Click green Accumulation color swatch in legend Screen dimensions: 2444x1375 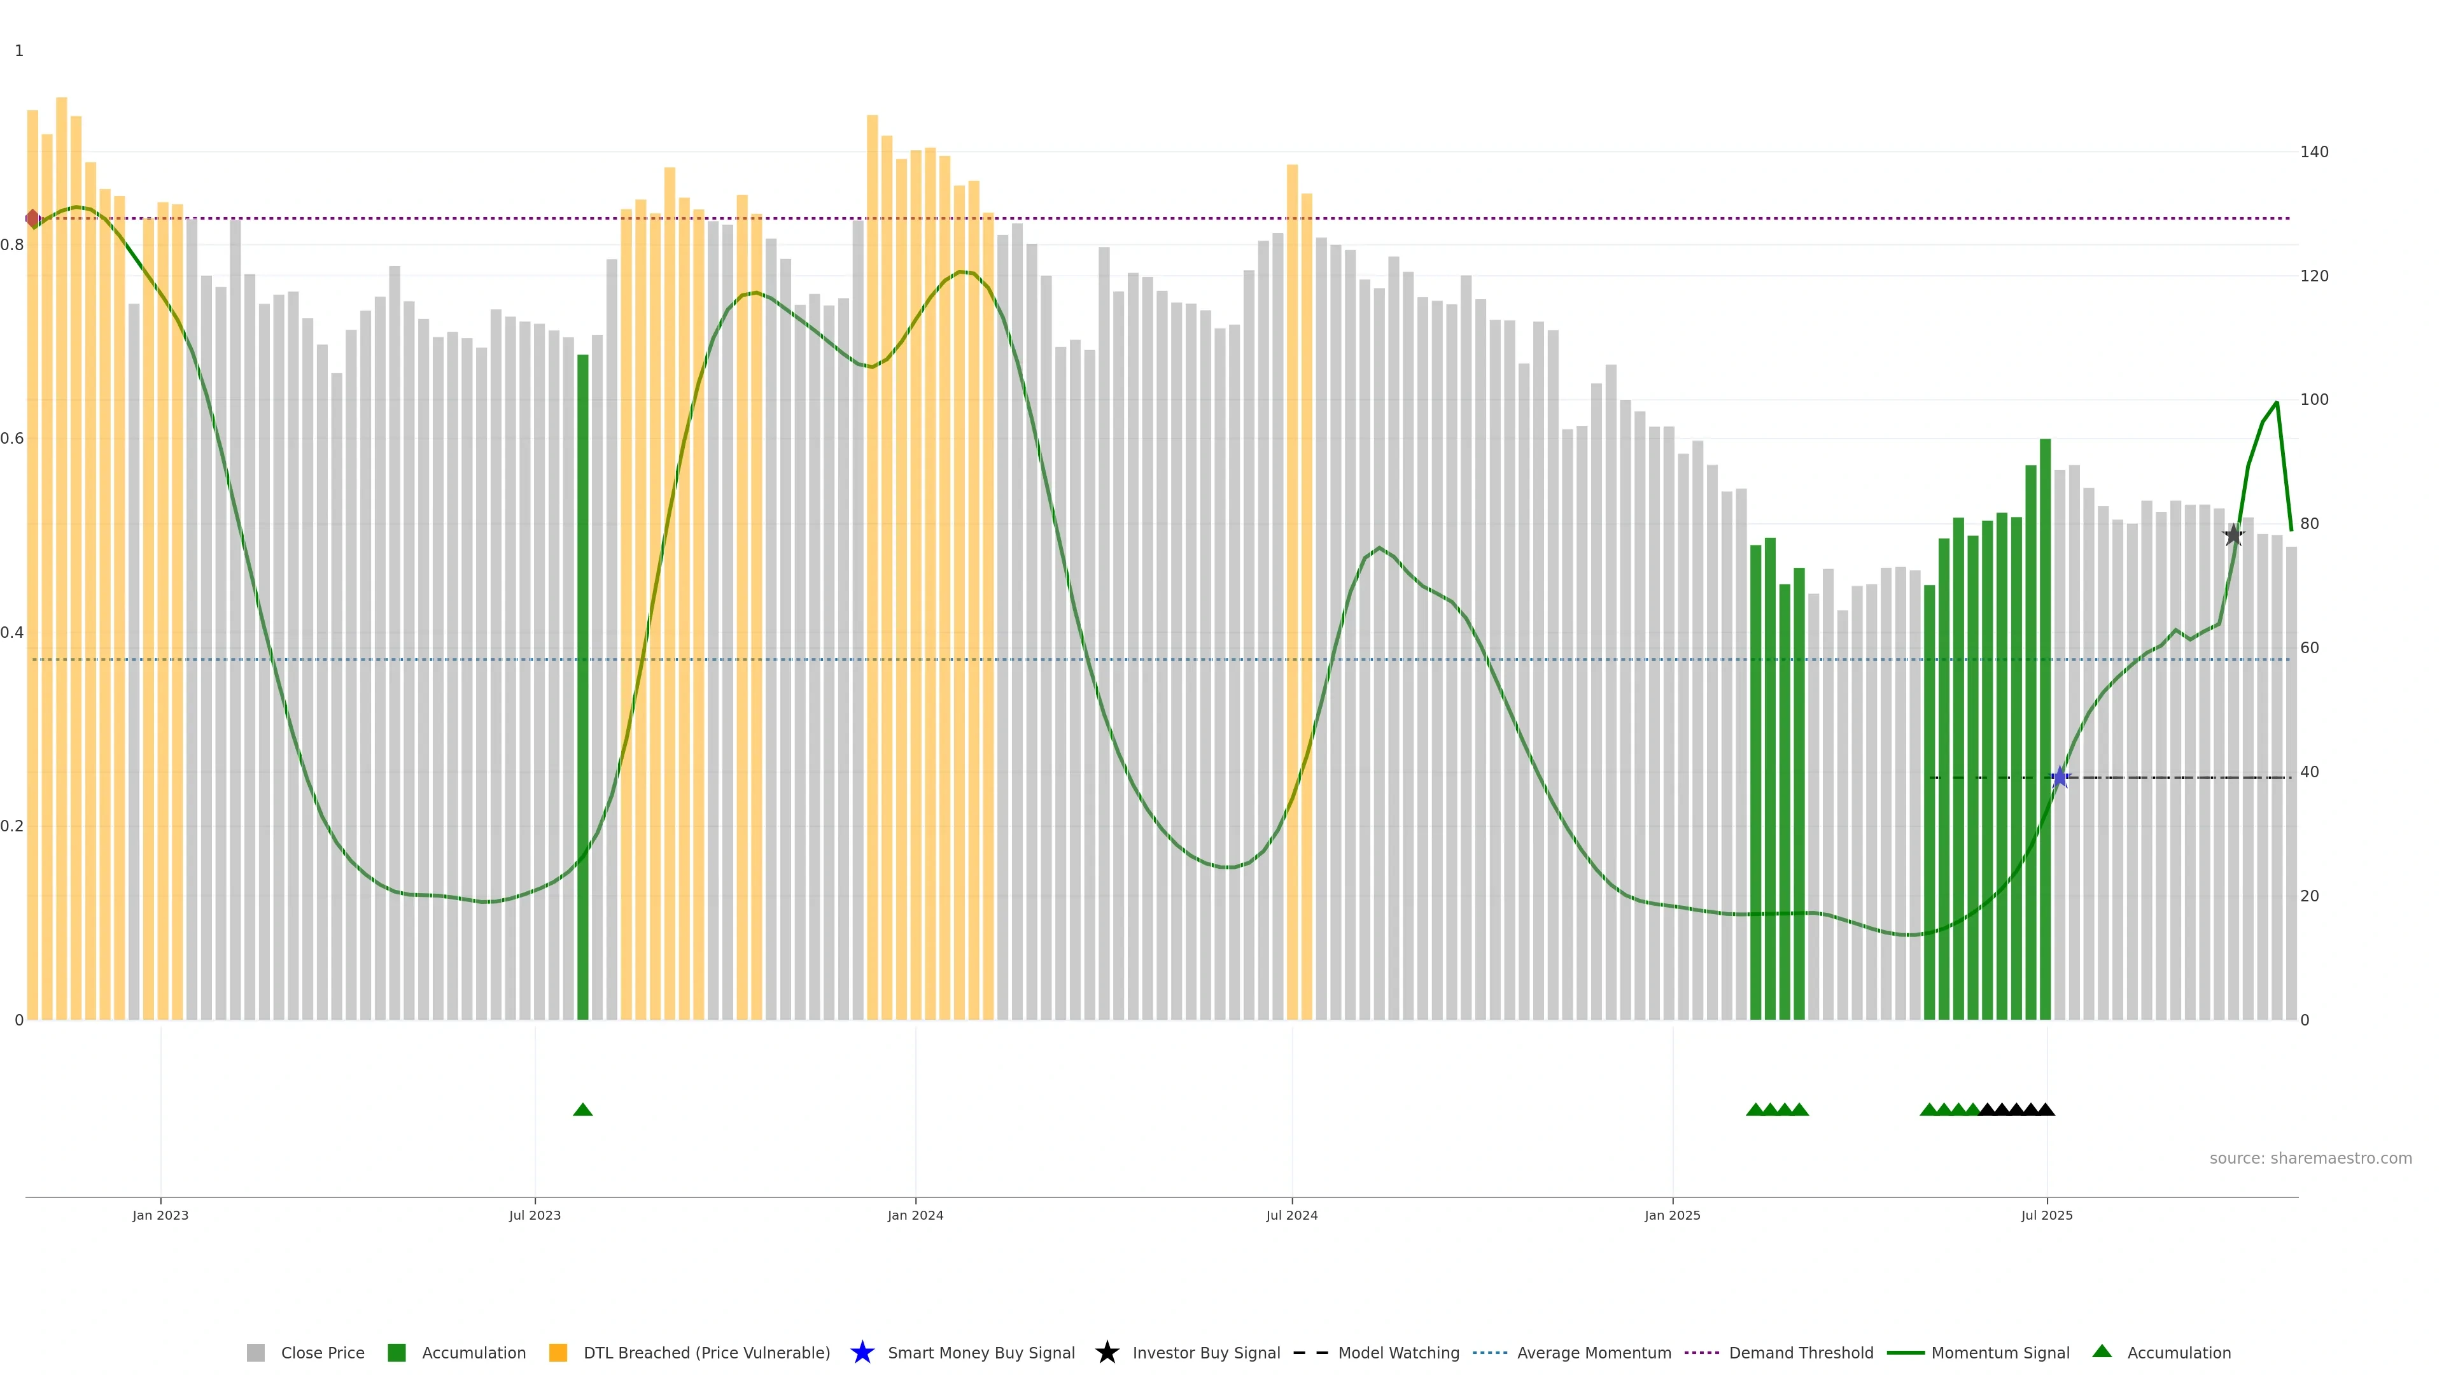click(397, 1352)
